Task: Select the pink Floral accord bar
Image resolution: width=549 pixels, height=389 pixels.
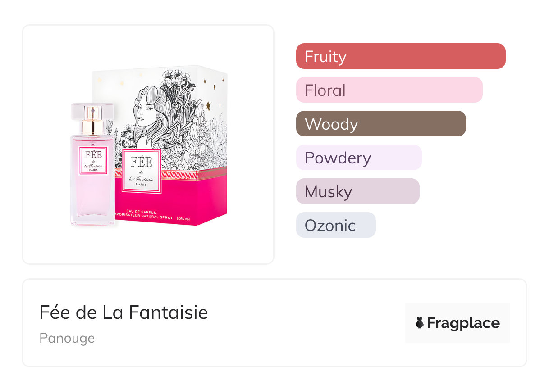Action: click(x=389, y=90)
